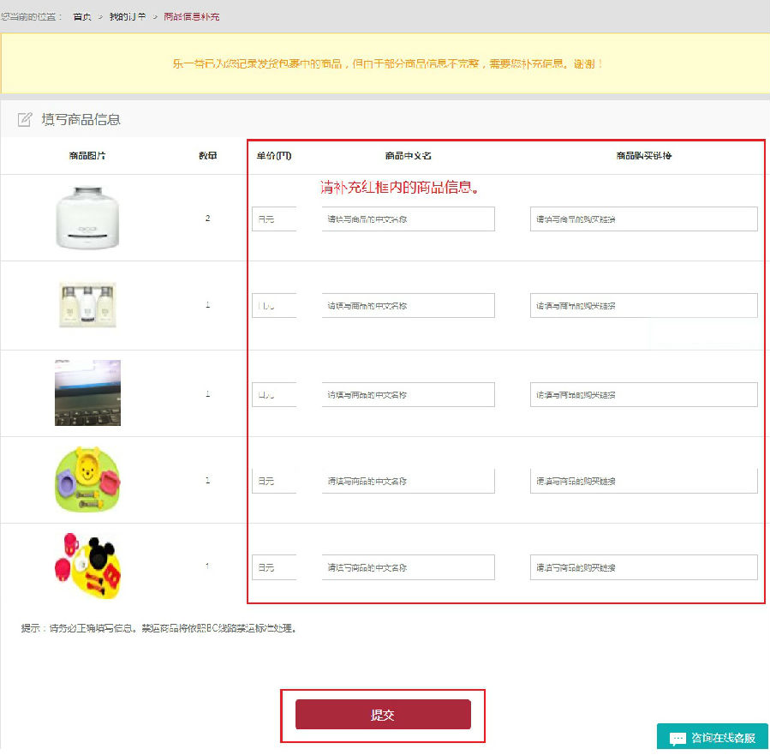Image resolution: width=770 pixels, height=755 pixels.
Task: Click the first row purchase link field
Action: click(x=643, y=219)
